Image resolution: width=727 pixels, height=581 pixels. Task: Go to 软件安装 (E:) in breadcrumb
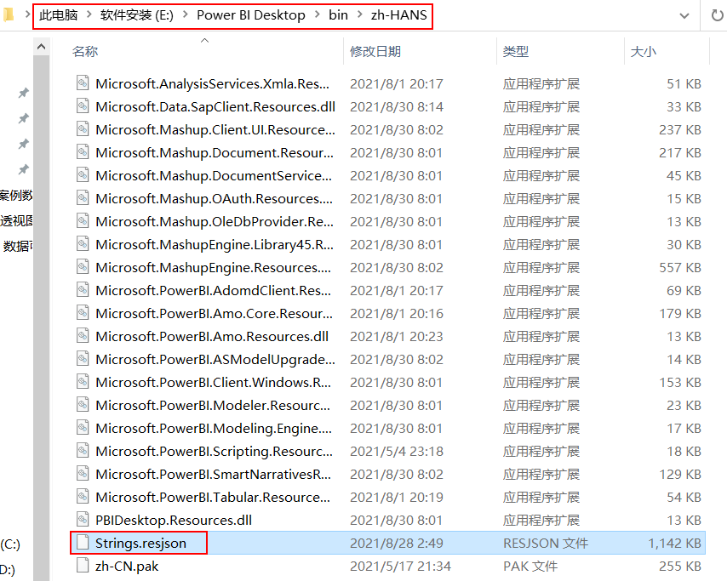pyautogui.click(x=137, y=14)
